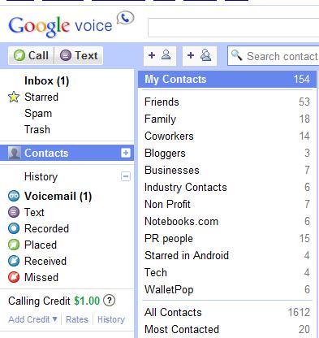Click the Received calls arrow icon

coord(14,261)
